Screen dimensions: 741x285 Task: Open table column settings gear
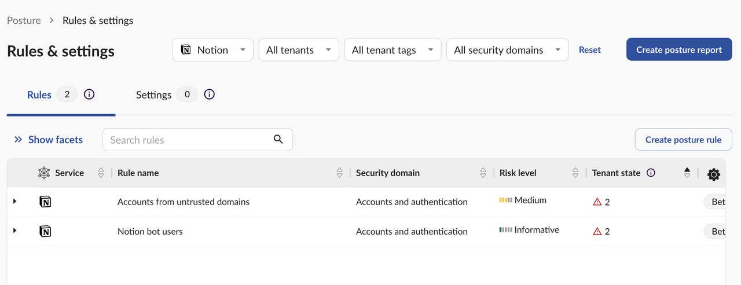click(x=714, y=174)
